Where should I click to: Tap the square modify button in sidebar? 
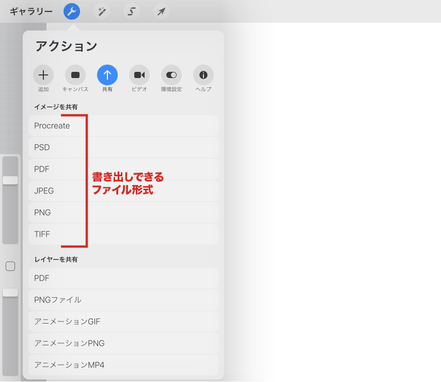(10, 266)
